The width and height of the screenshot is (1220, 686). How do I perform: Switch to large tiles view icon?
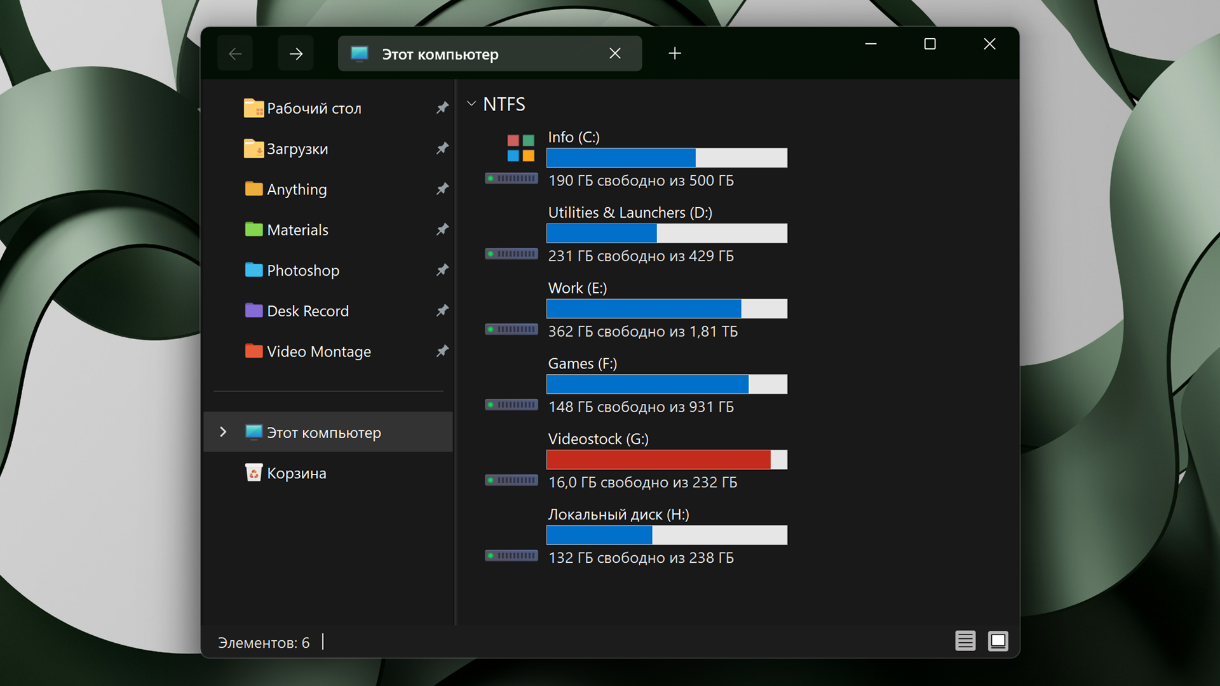coord(998,641)
